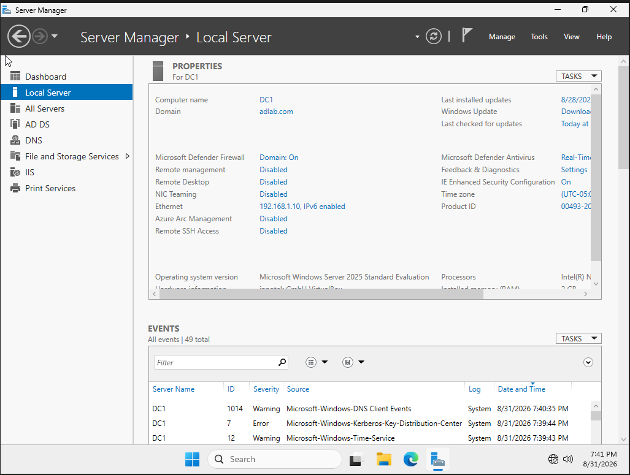Open the Events TASKS dropdown

point(578,338)
